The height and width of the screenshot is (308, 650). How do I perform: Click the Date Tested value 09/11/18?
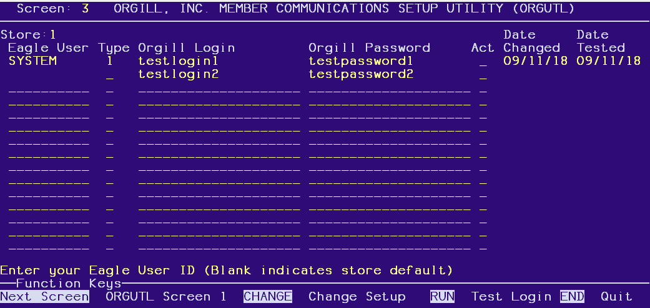[609, 61]
